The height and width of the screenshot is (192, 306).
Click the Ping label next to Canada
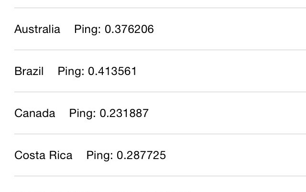tap(82, 113)
